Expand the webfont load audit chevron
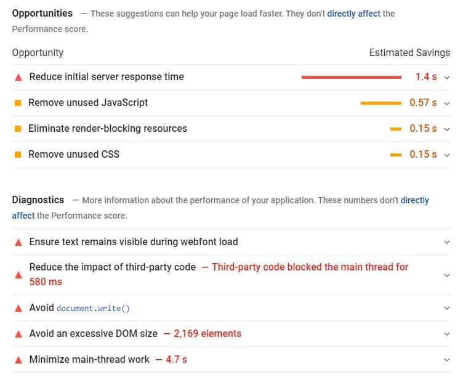 point(447,243)
